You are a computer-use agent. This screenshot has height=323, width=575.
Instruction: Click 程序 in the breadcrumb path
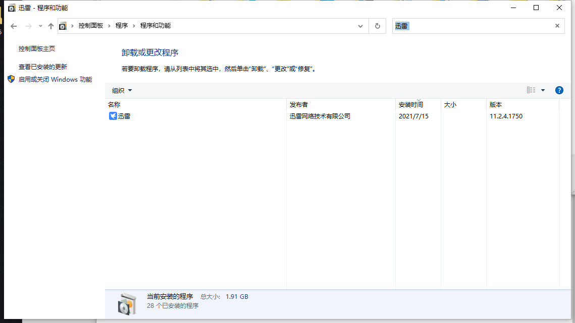tap(122, 26)
